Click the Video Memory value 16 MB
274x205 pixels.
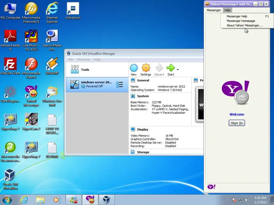169,135
